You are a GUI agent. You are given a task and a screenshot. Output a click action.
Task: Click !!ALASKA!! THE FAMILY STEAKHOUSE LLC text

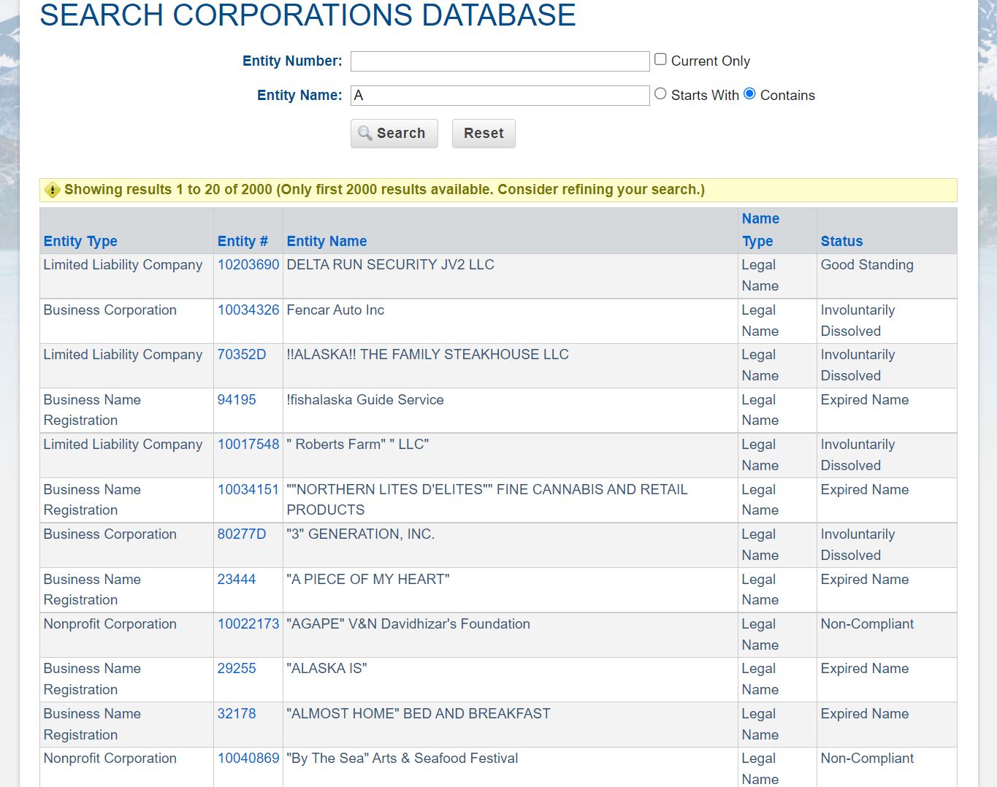tap(427, 355)
